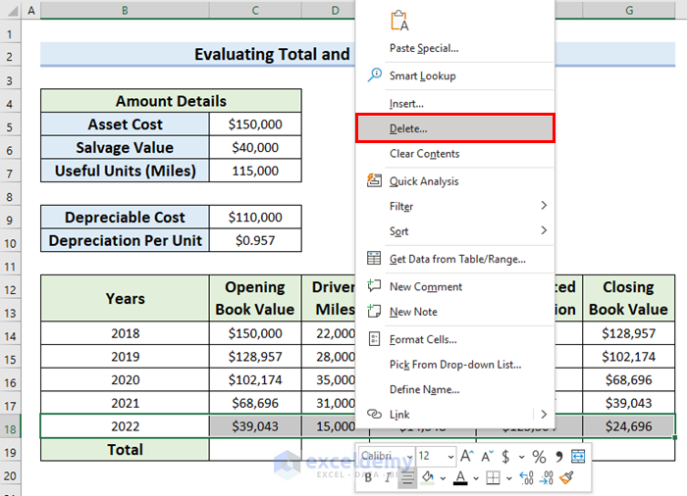Select the Format Painter brush icon
Screen dimensions: 687x496
coord(568,478)
